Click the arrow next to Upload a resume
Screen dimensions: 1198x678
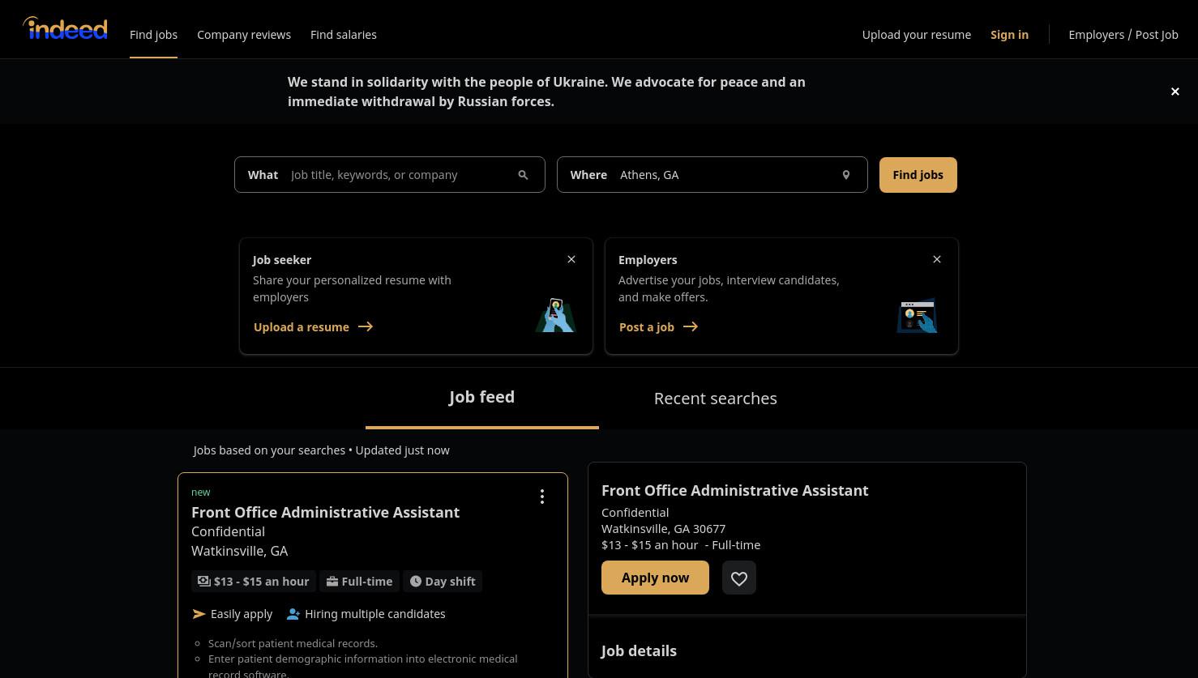(x=366, y=326)
